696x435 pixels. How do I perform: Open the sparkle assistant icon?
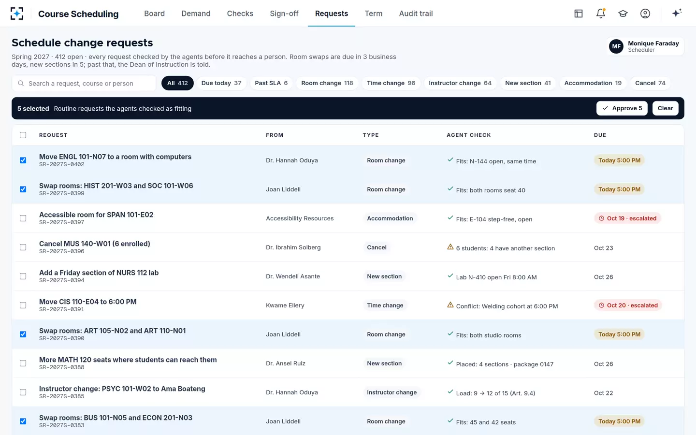(677, 13)
